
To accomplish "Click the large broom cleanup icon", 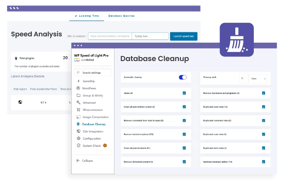I will [x=237, y=40].
